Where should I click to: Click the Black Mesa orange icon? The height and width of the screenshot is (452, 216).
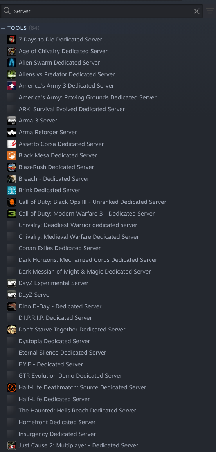(x=12, y=155)
